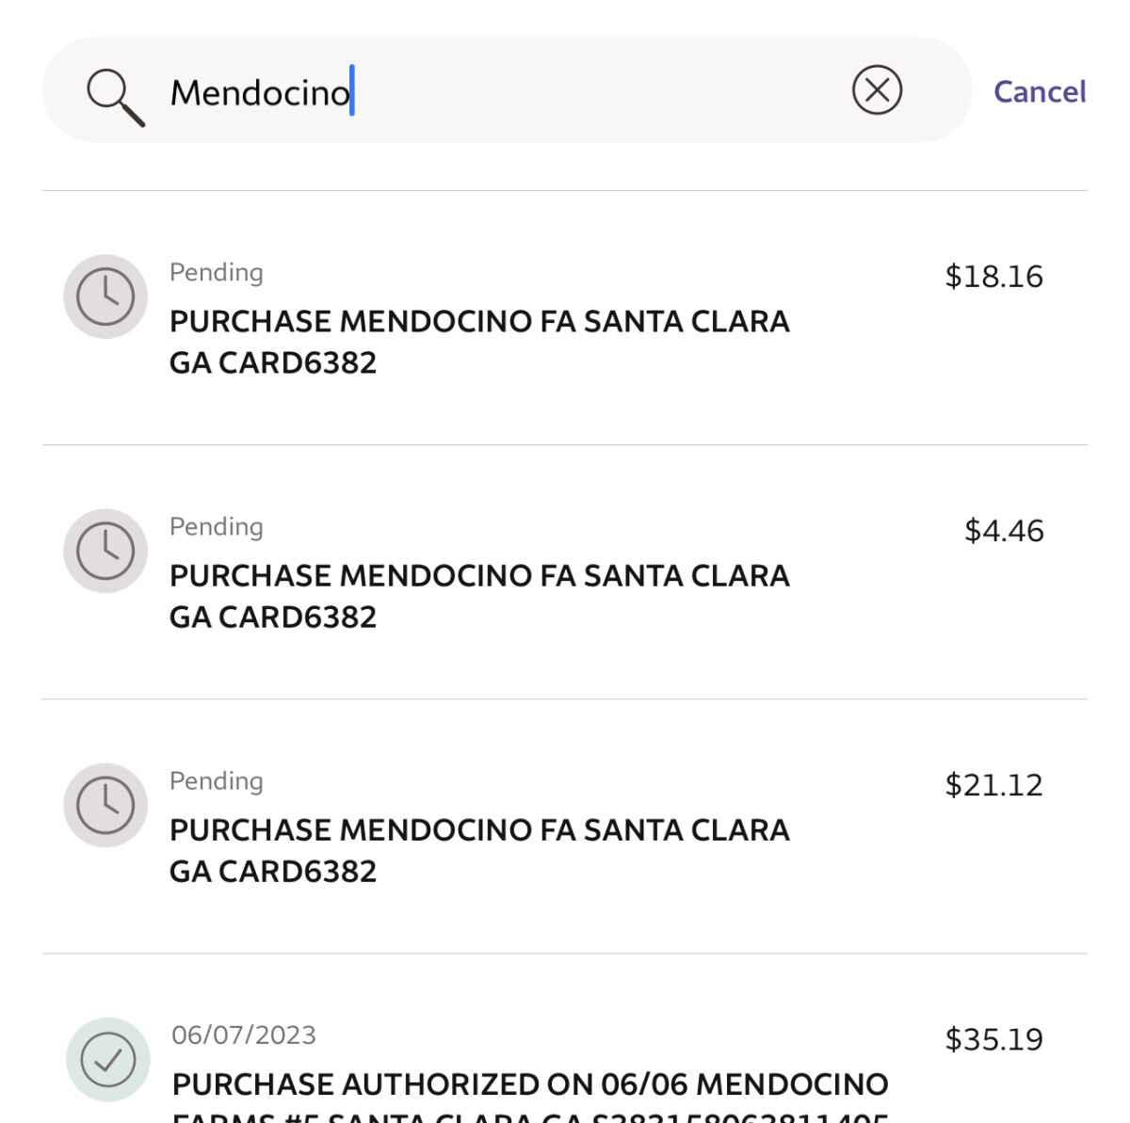Click the clock icon beside the $4.46 purchase

105,551
